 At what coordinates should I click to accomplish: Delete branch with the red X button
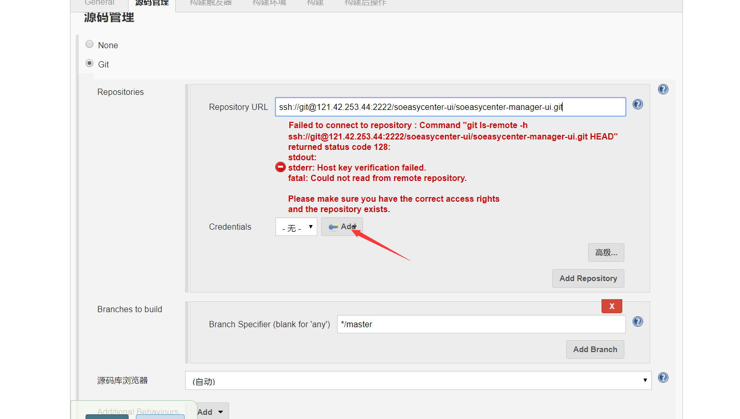(x=612, y=306)
